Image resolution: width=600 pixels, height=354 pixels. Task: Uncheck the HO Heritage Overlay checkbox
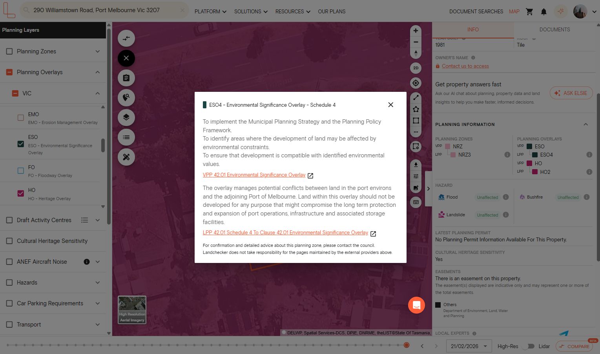21,193
